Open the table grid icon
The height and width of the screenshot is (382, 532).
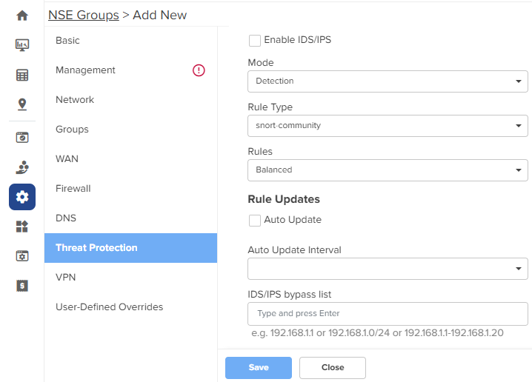(x=22, y=75)
